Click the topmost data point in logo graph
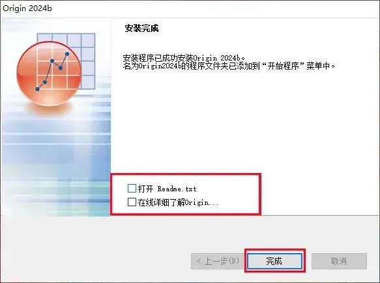The width and height of the screenshot is (380, 283). point(67,54)
